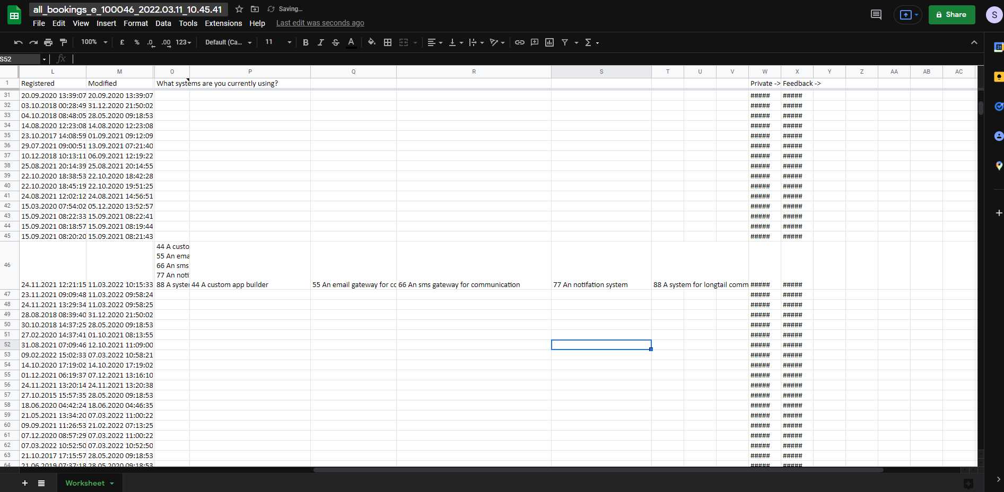Decrease decimal places
Image resolution: width=1004 pixels, height=492 pixels.
pyautogui.click(x=151, y=42)
